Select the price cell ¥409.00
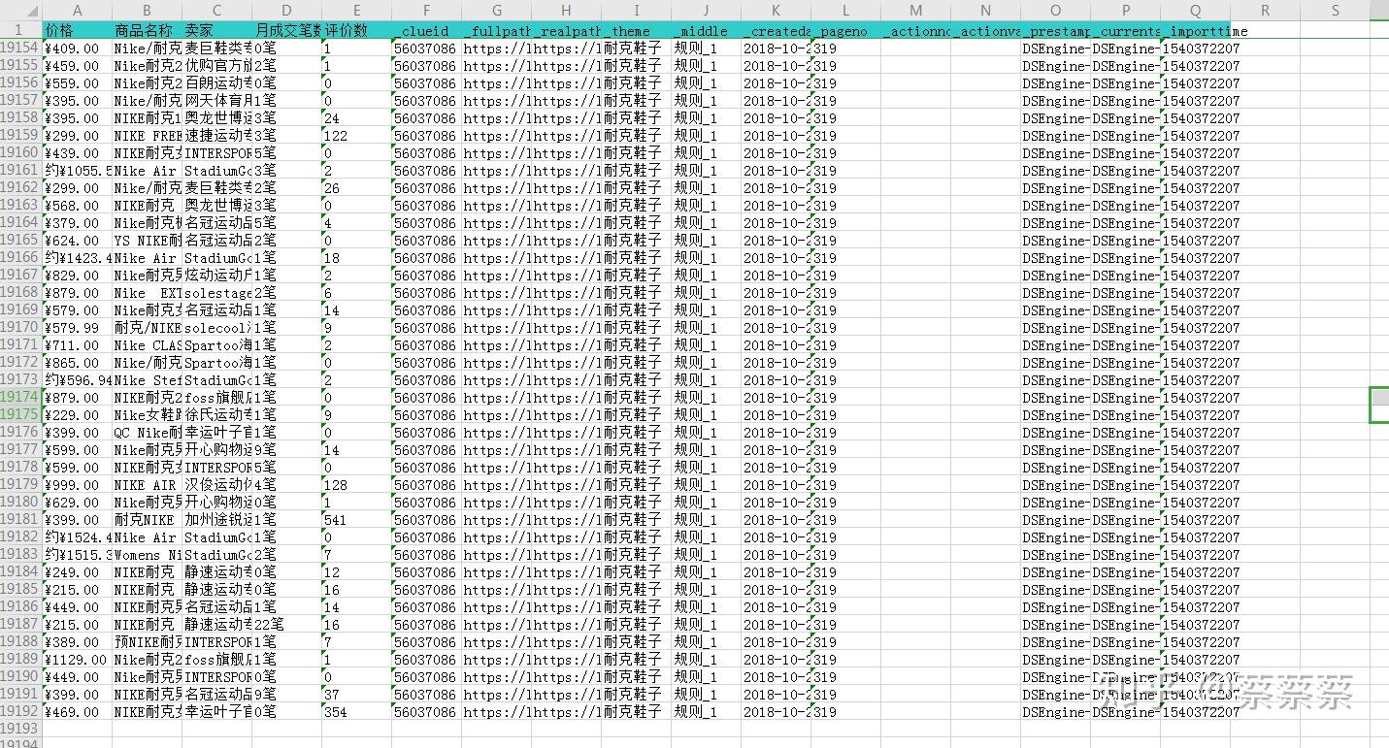This screenshot has height=748, width=1389. [78, 49]
